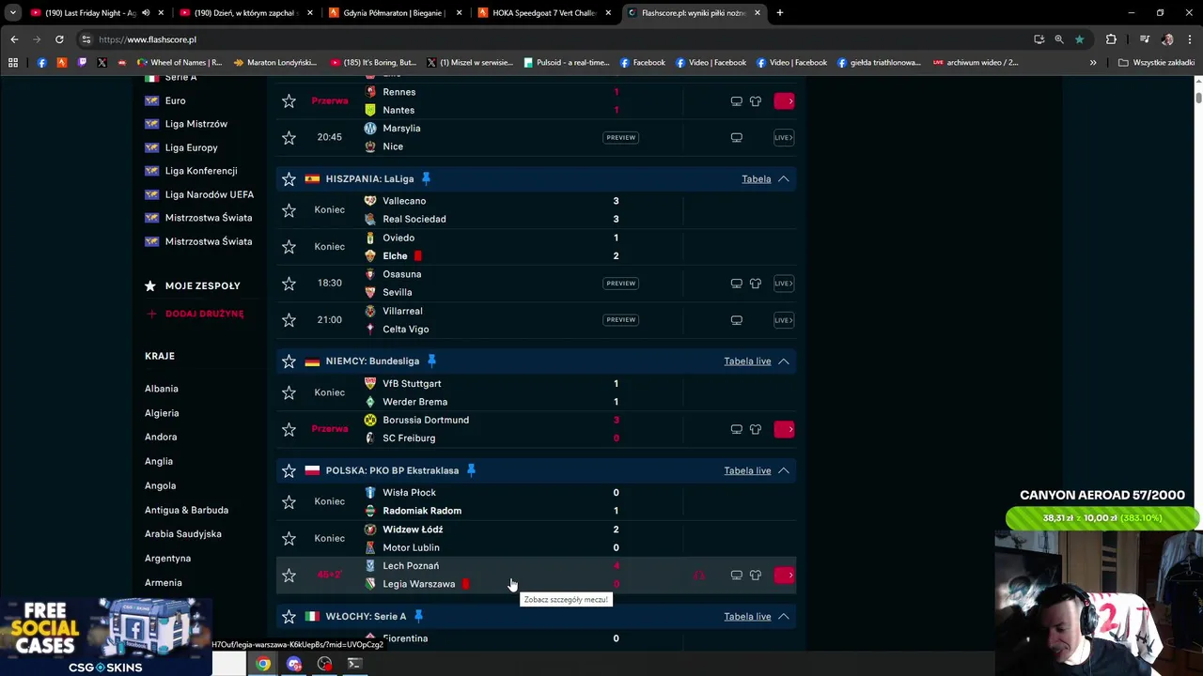Open LIVE icon for Marsylia vs Nice

click(784, 137)
